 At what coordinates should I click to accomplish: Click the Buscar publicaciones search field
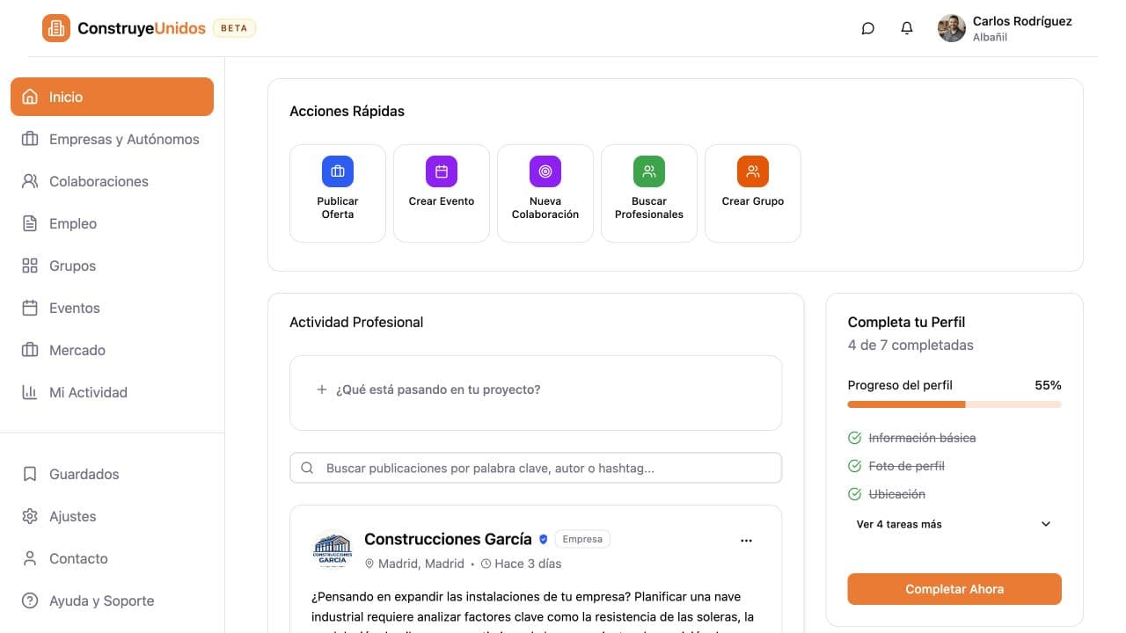tap(536, 468)
